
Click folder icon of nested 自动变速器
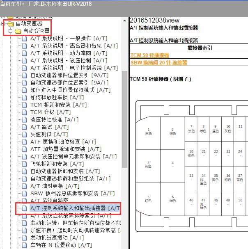(18, 31)
